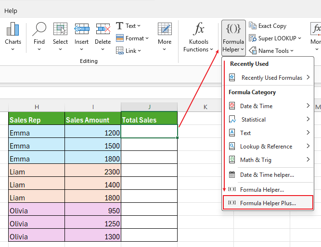Select column H header

tap(37, 107)
